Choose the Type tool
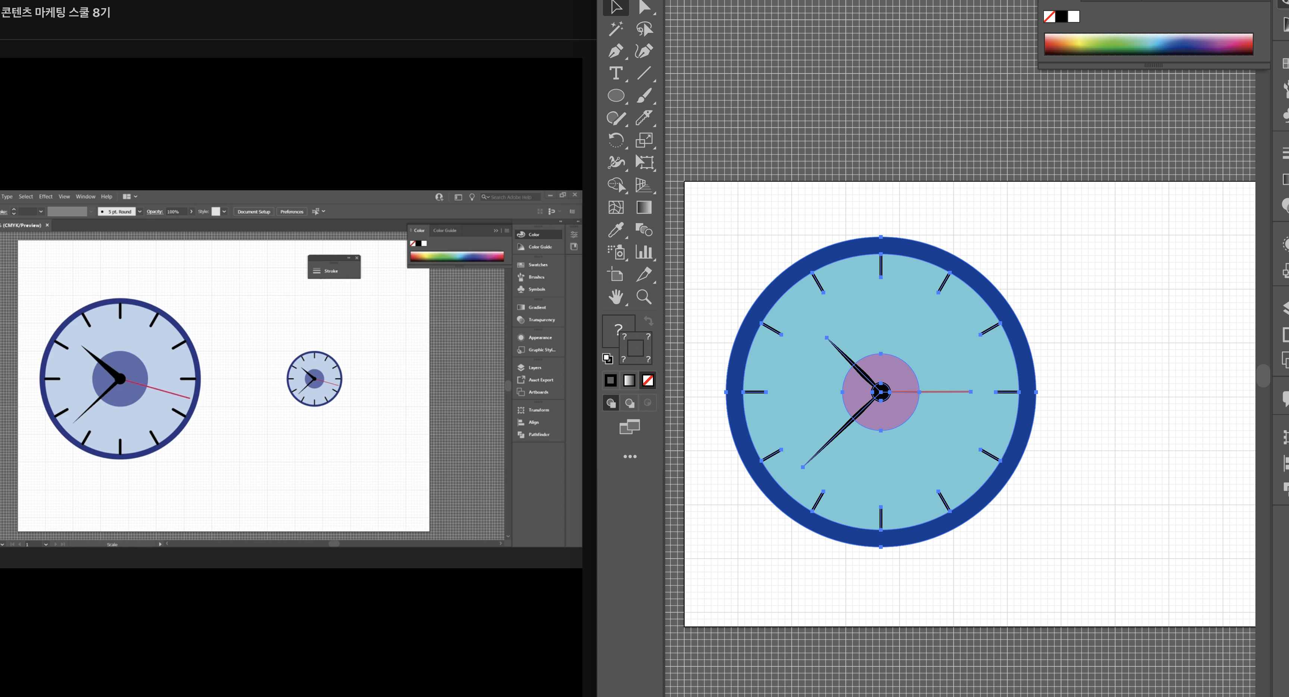This screenshot has width=1289, height=697. tap(616, 74)
